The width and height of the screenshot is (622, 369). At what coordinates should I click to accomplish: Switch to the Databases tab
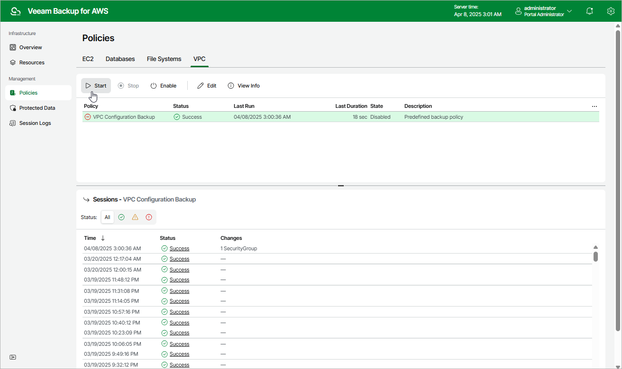tap(120, 59)
